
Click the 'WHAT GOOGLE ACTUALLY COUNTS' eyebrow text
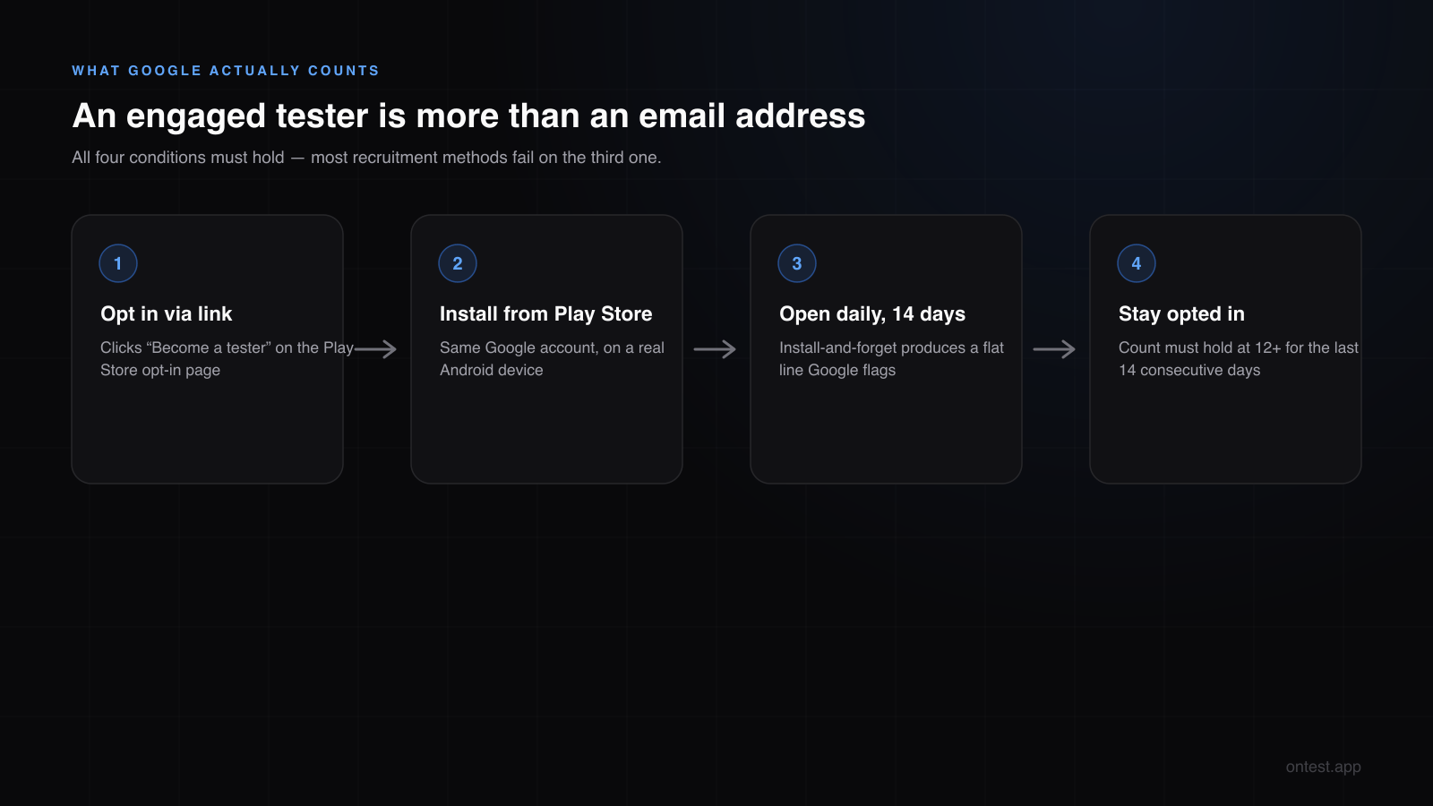pos(226,71)
